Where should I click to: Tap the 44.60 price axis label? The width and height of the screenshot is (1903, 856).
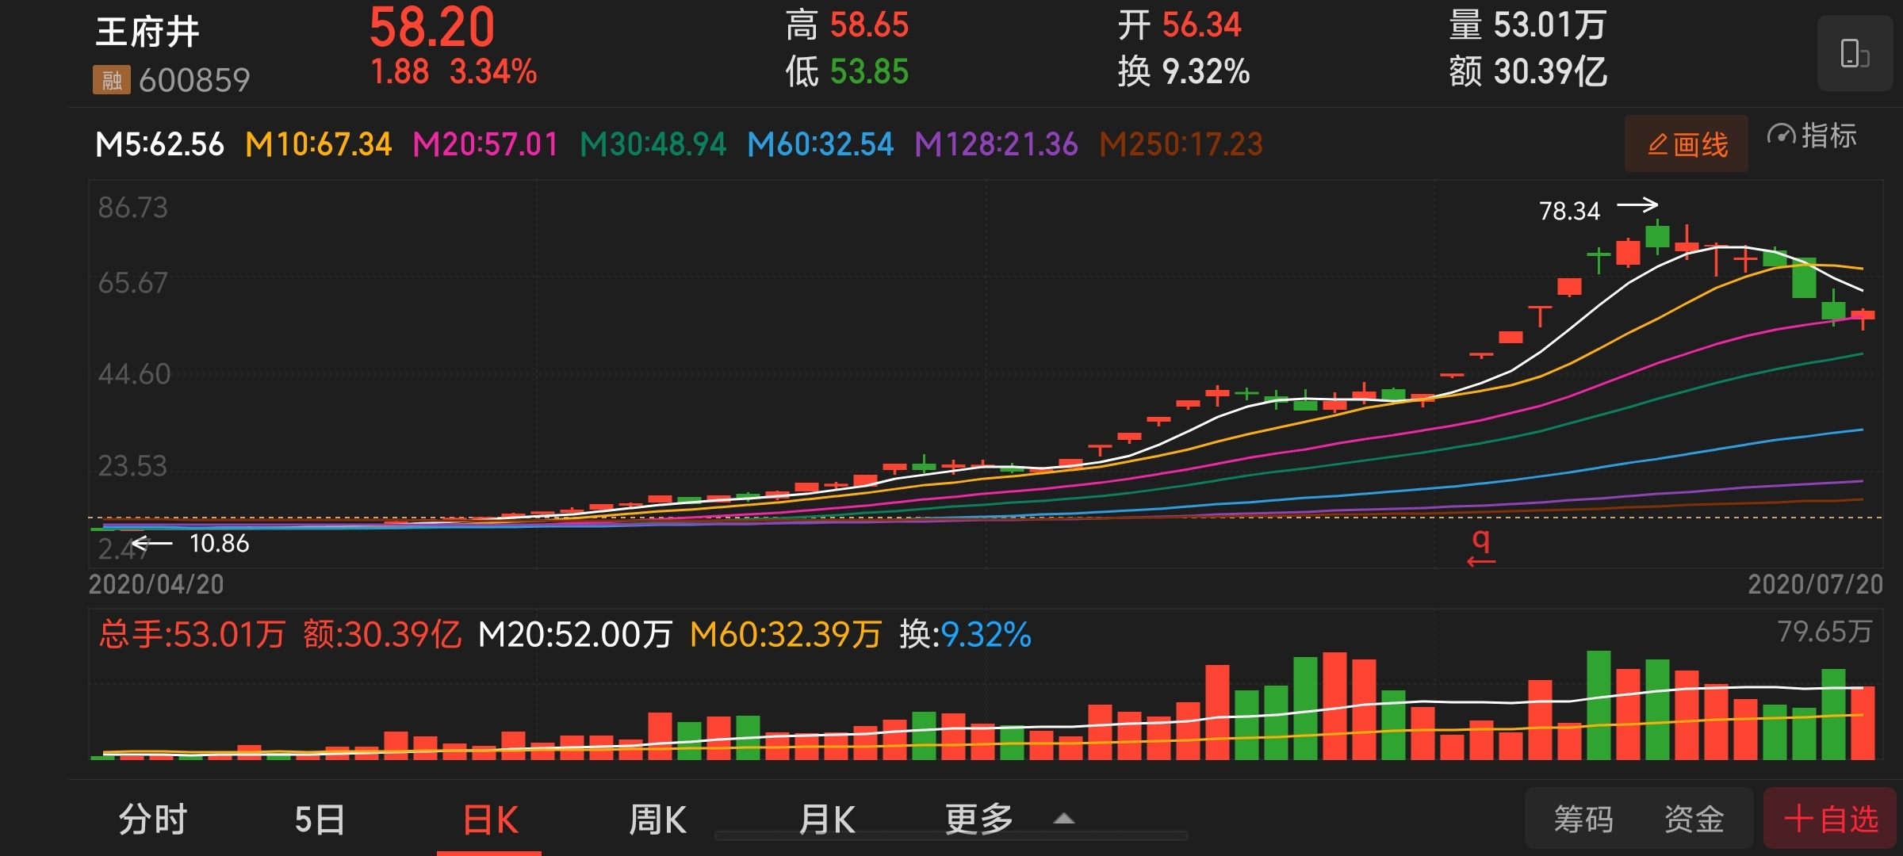(134, 374)
